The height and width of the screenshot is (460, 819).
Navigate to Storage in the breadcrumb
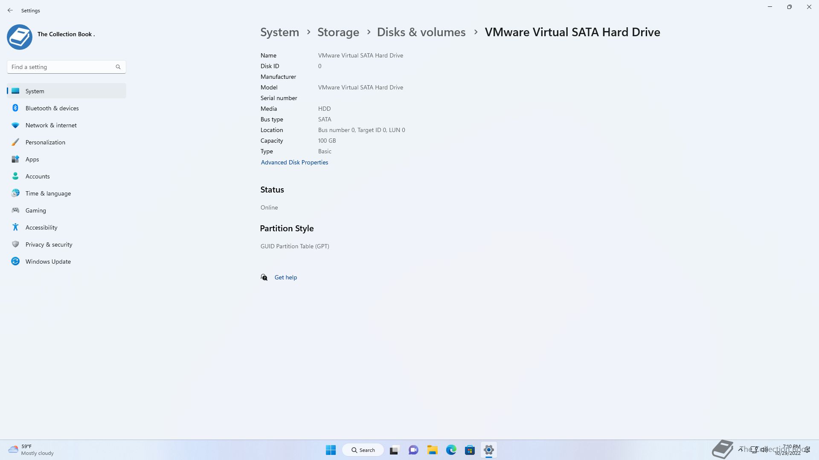pos(338,32)
